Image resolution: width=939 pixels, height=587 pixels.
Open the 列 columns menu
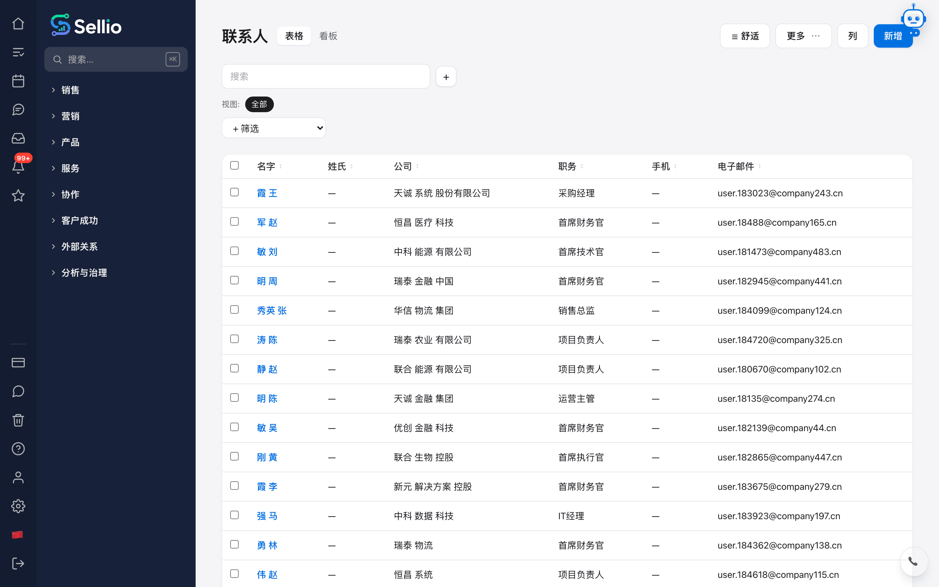[x=853, y=36]
